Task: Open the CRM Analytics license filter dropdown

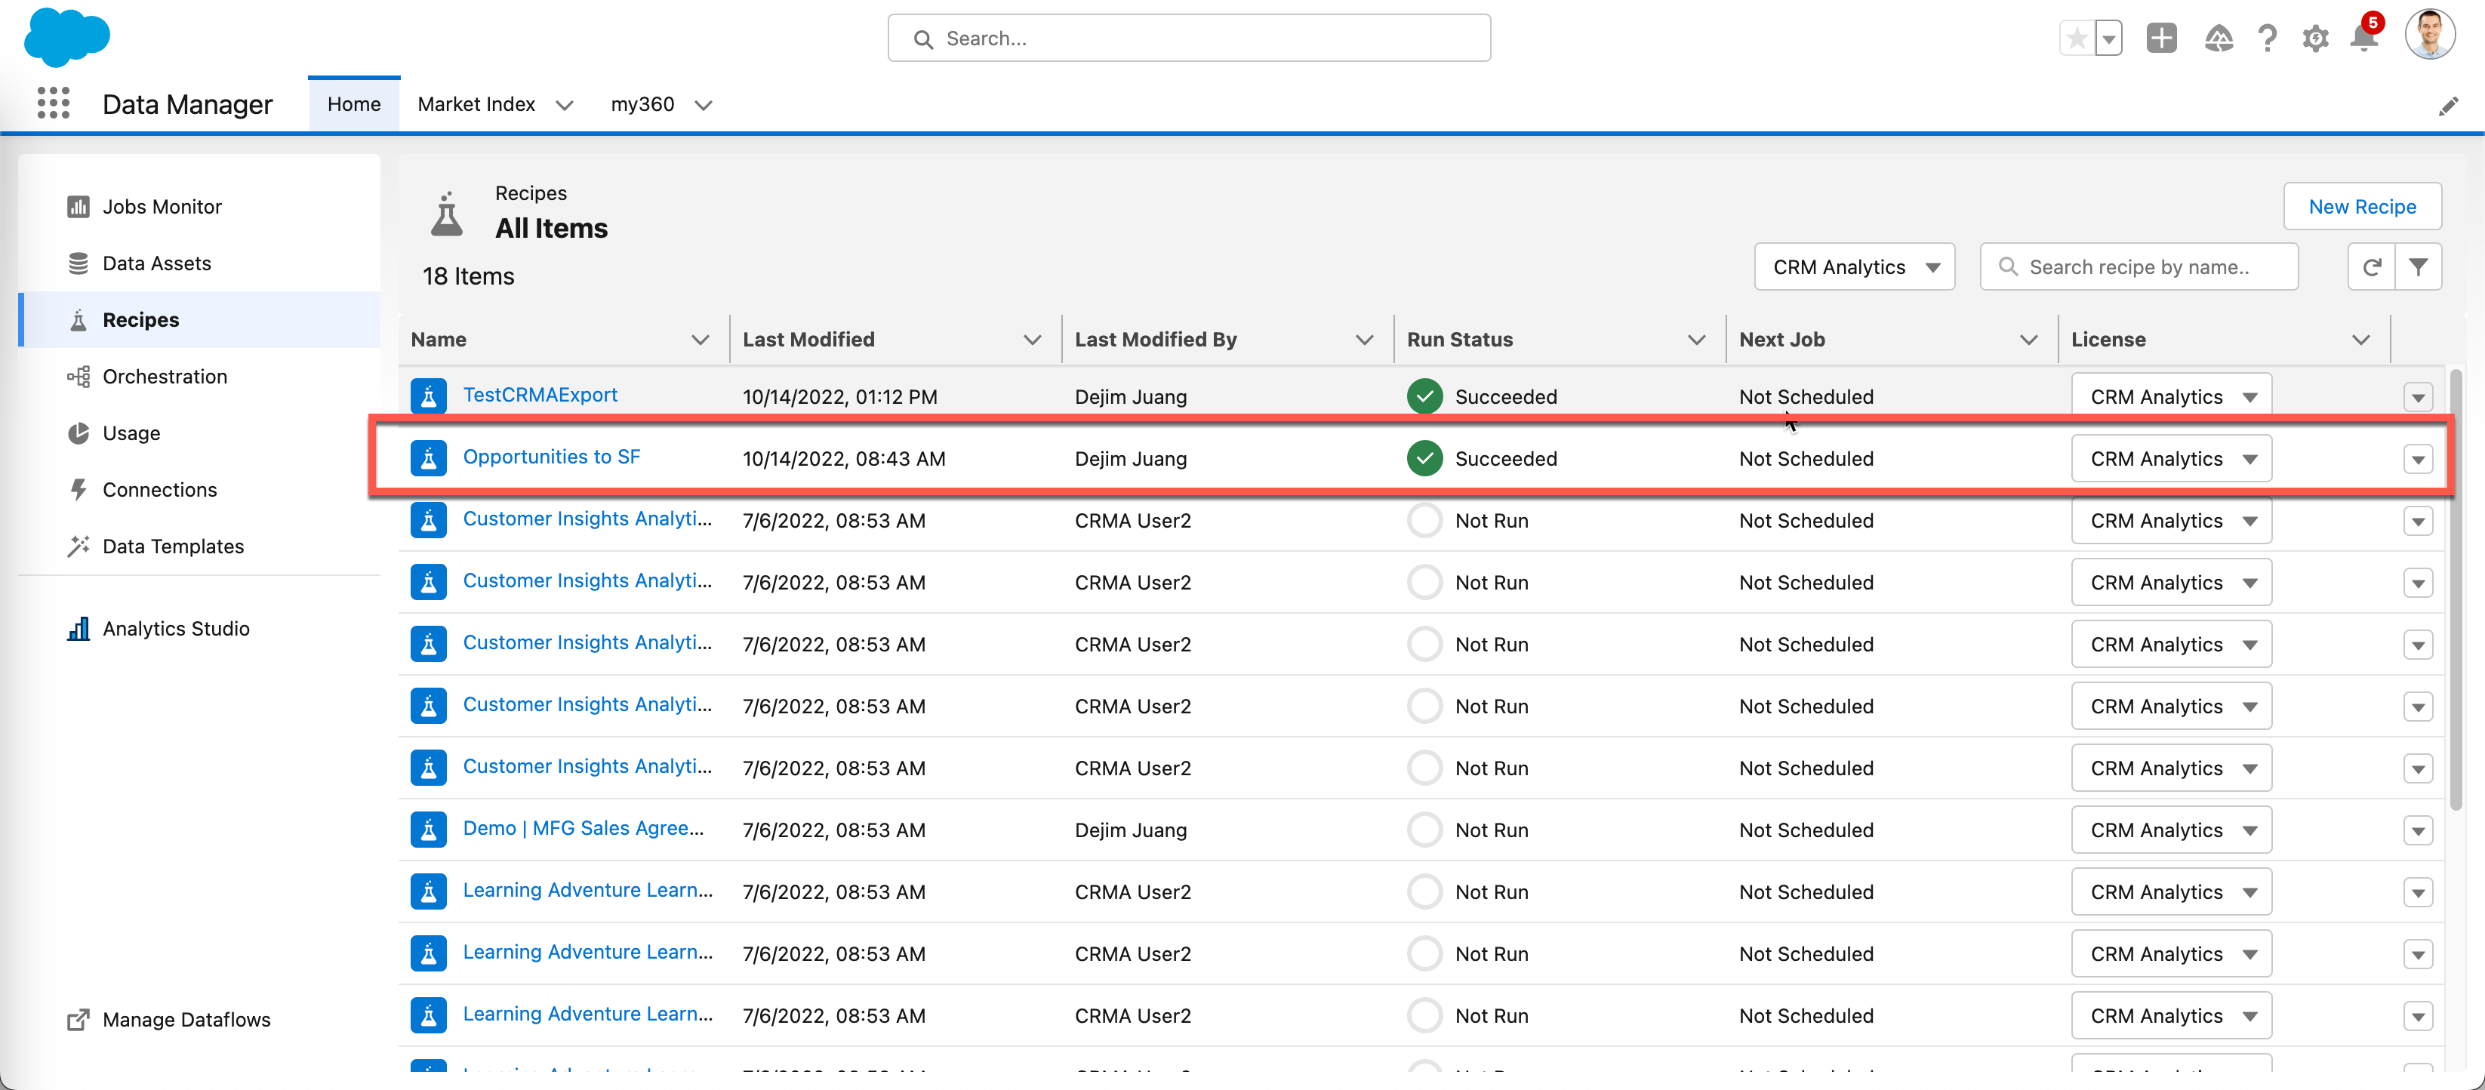Action: pyautogui.click(x=1854, y=267)
